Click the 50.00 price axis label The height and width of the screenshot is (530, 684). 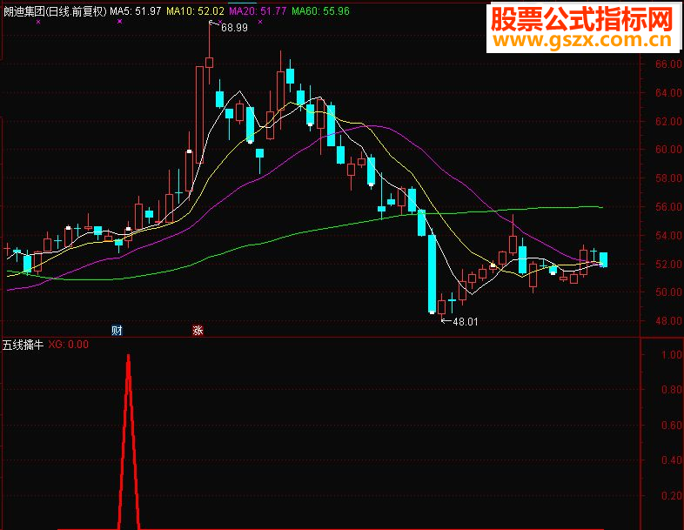[668, 292]
